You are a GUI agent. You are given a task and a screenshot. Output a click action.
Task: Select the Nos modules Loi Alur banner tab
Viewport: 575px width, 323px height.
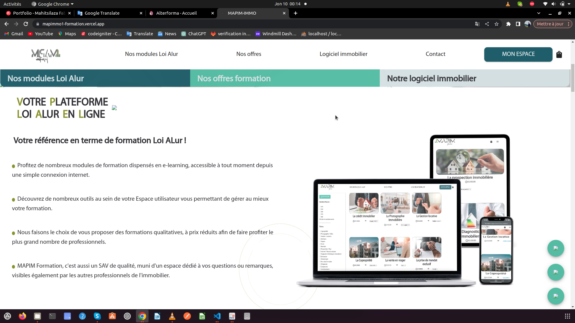click(x=95, y=78)
